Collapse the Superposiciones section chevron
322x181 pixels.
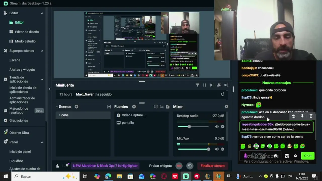point(42,51)
